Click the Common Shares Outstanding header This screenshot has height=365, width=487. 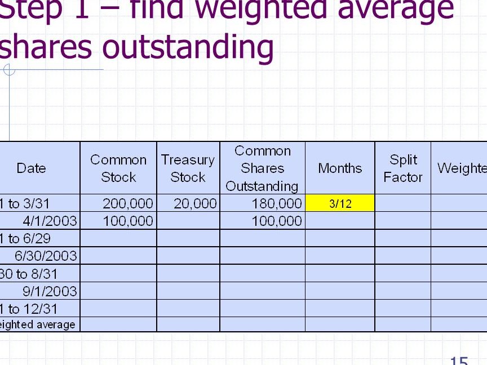(x=262, y=168)
